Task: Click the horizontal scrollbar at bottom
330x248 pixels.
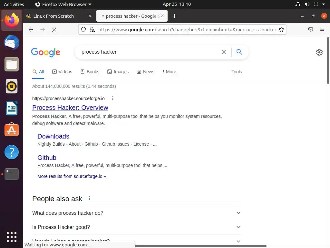Action: [201, 246]
